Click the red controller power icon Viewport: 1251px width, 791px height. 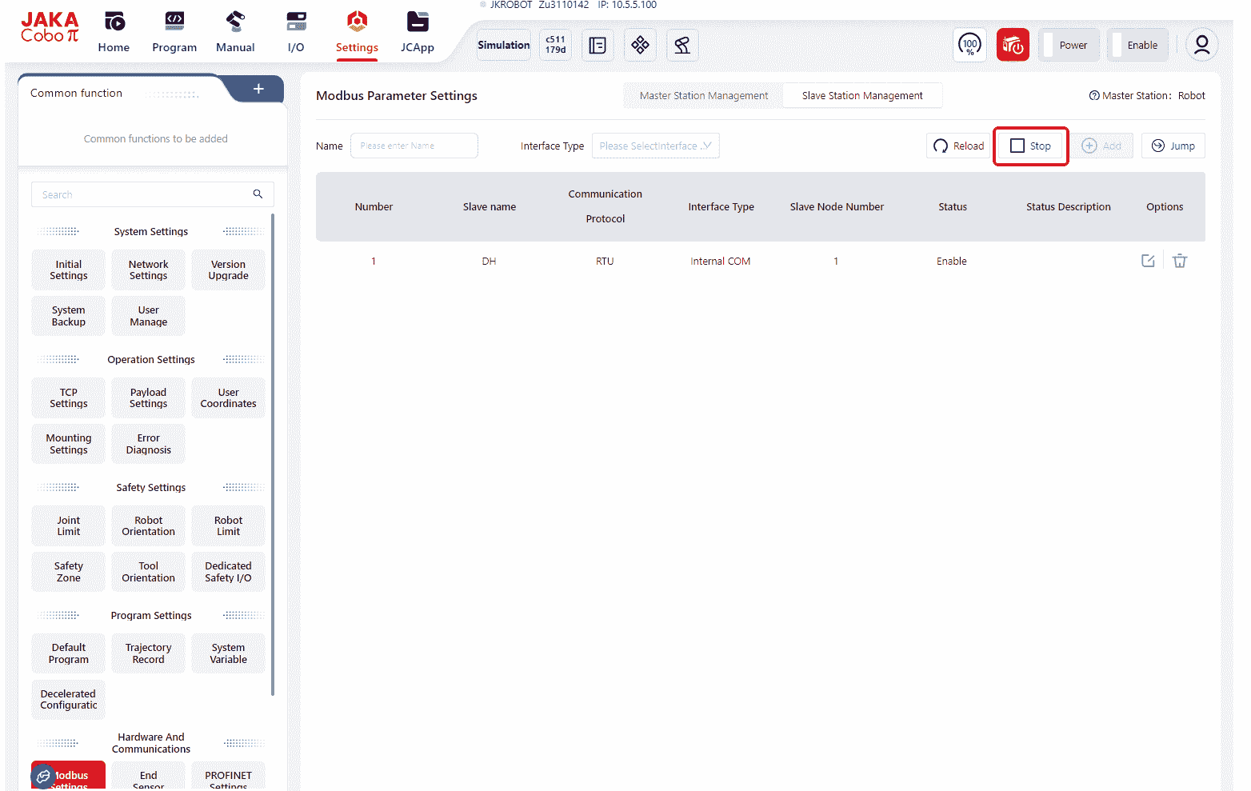coord(1013,46)
